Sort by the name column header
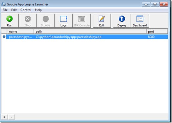The width and height of the screenshot is (172, 123). (20, 32)
